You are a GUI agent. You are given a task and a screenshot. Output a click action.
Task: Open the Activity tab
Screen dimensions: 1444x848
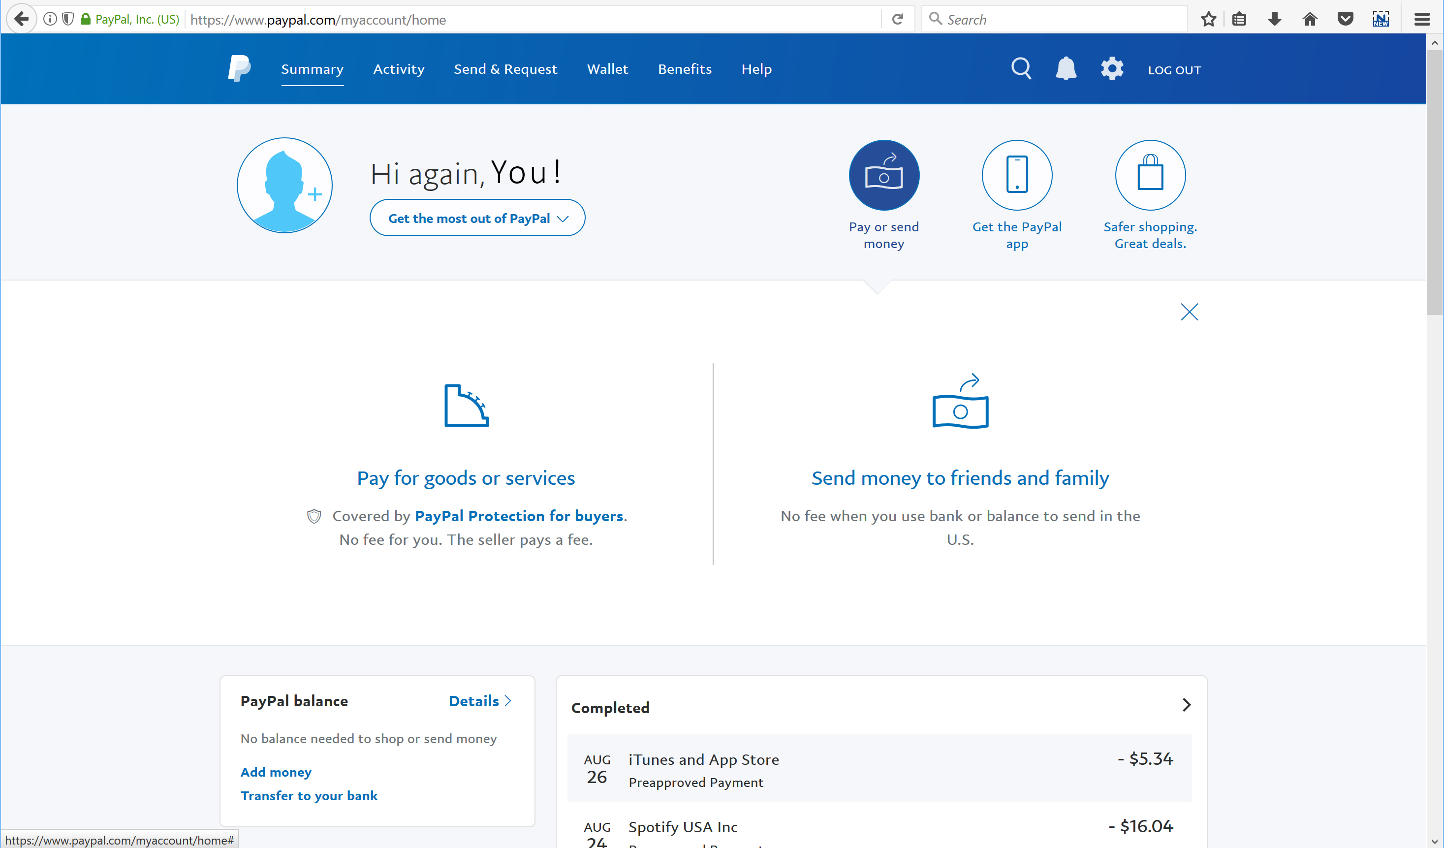399,69
